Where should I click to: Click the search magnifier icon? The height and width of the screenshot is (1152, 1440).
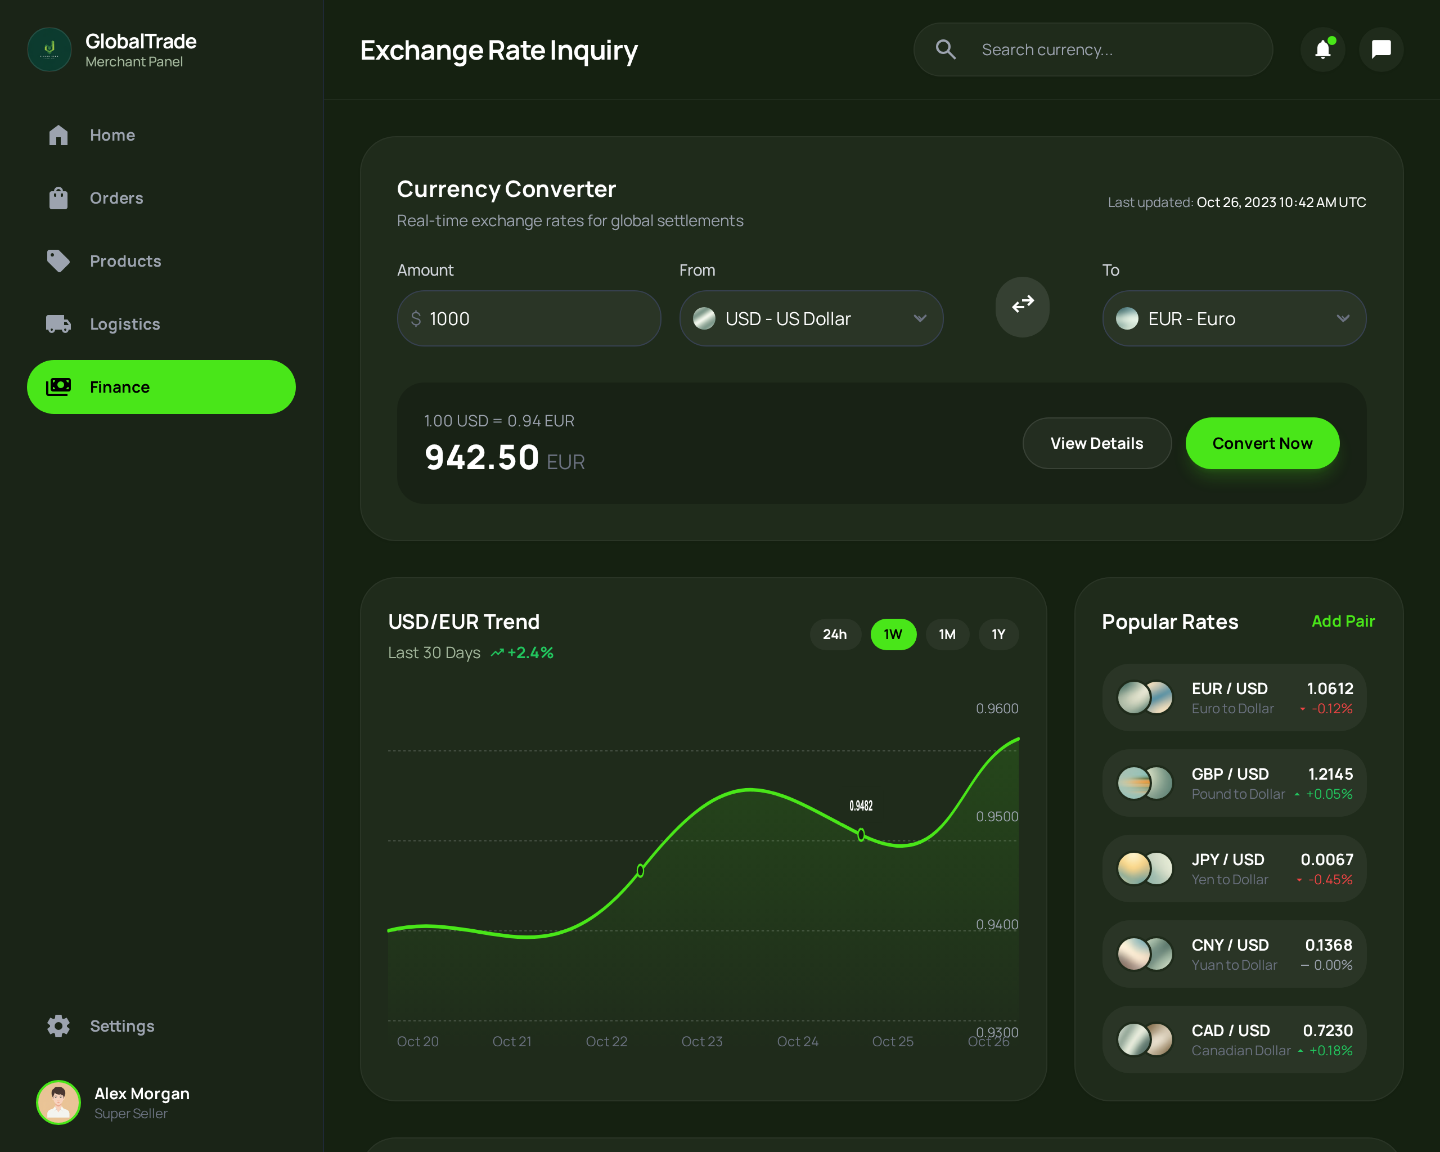tap(945, 49)
